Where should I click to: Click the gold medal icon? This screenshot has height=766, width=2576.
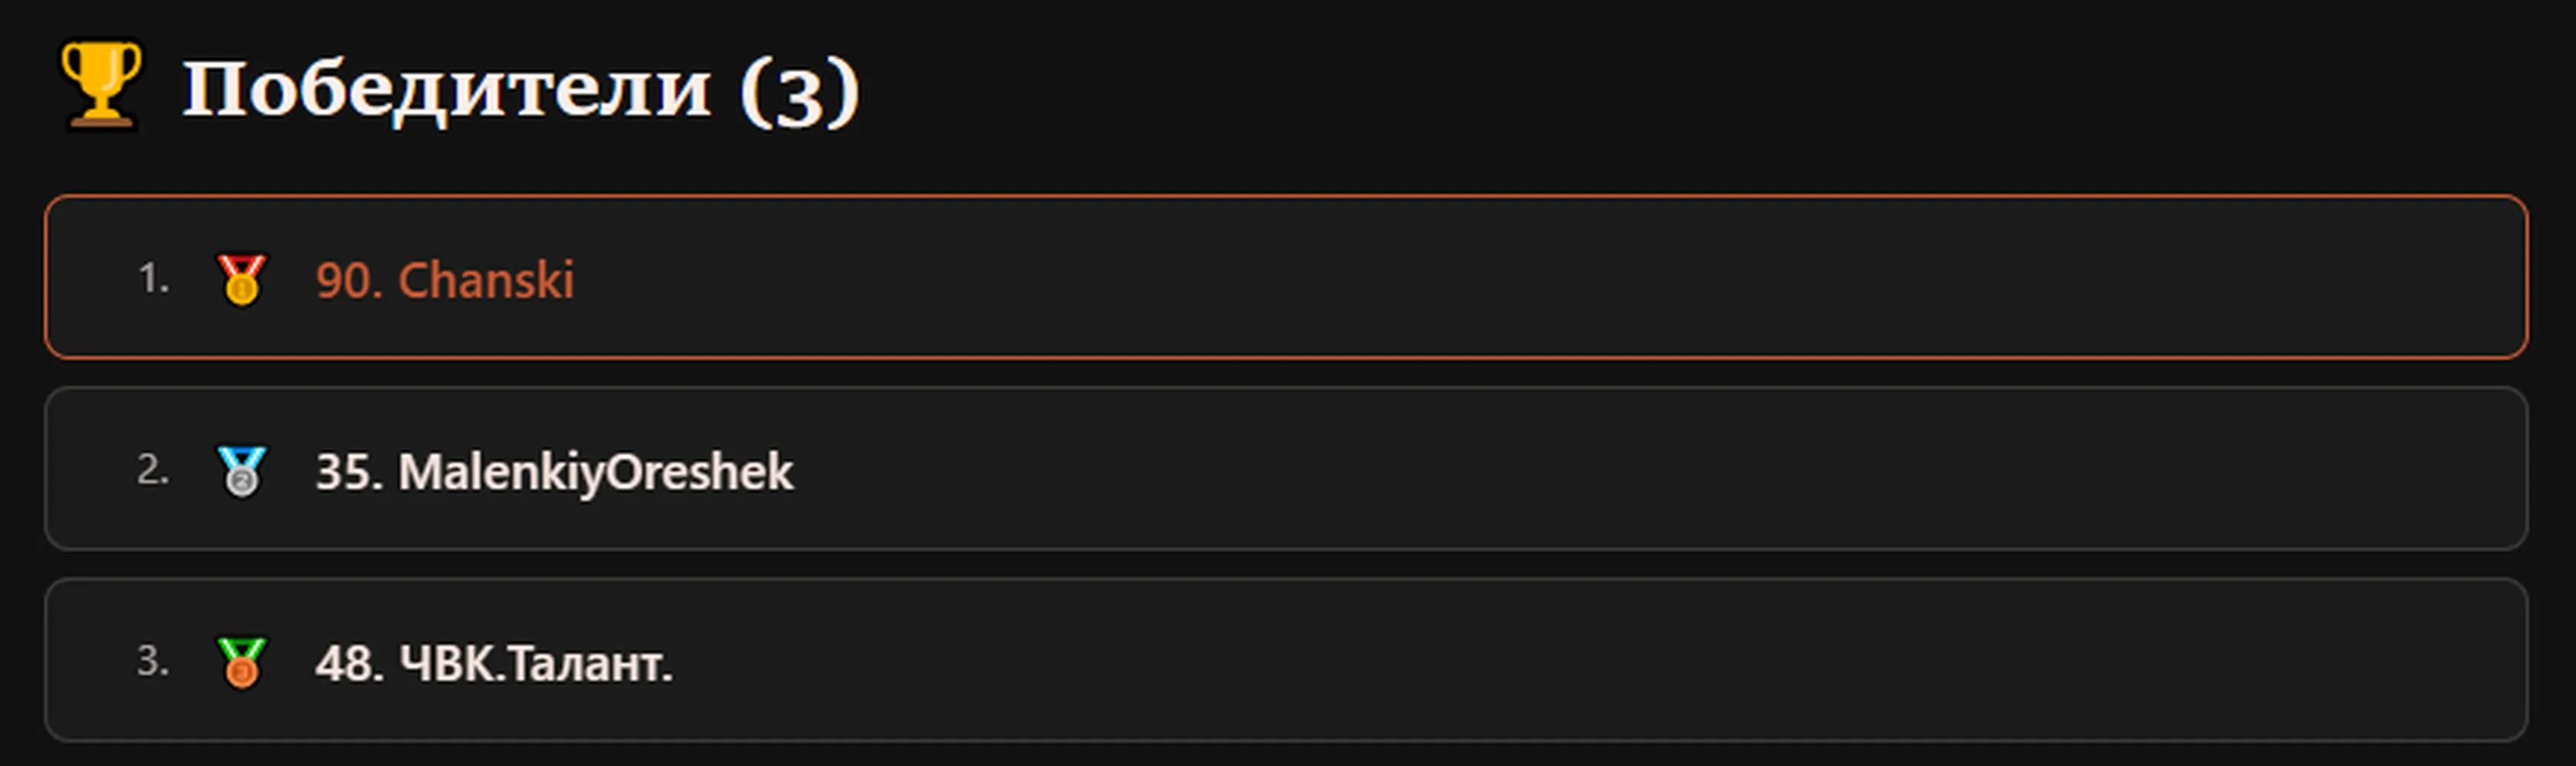click(x=241, y=279)
